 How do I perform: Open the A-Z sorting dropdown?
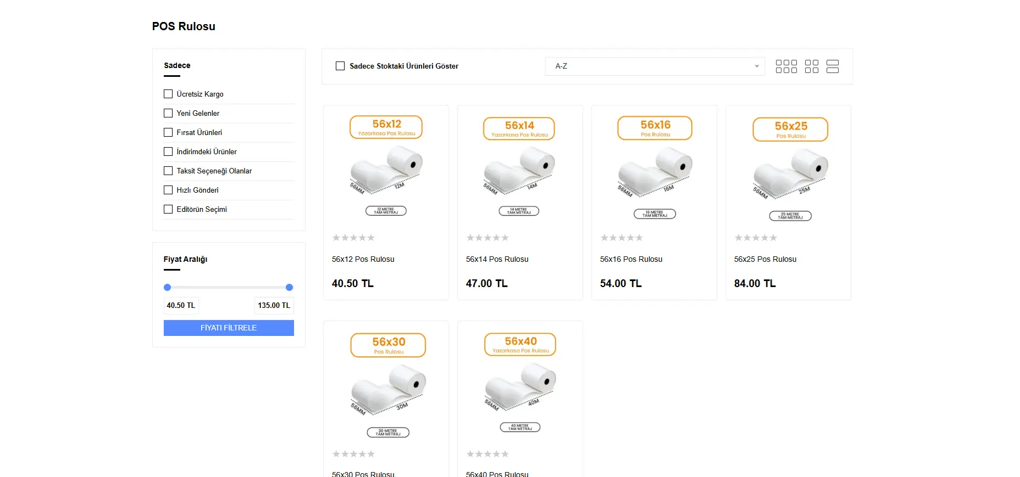click(x=655, y=66)
